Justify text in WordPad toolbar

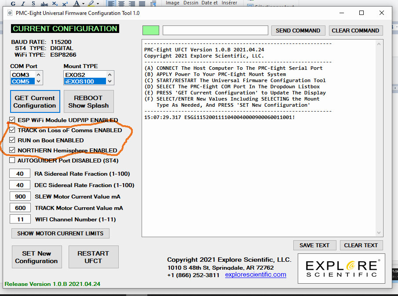(x=142, y=4)
